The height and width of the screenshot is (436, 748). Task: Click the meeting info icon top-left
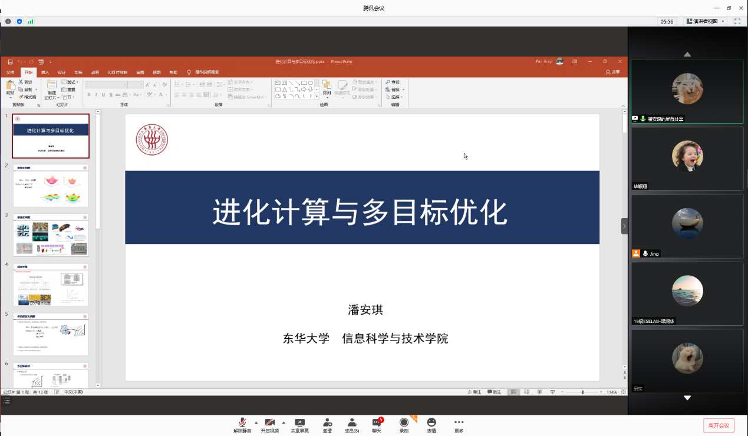8,21
